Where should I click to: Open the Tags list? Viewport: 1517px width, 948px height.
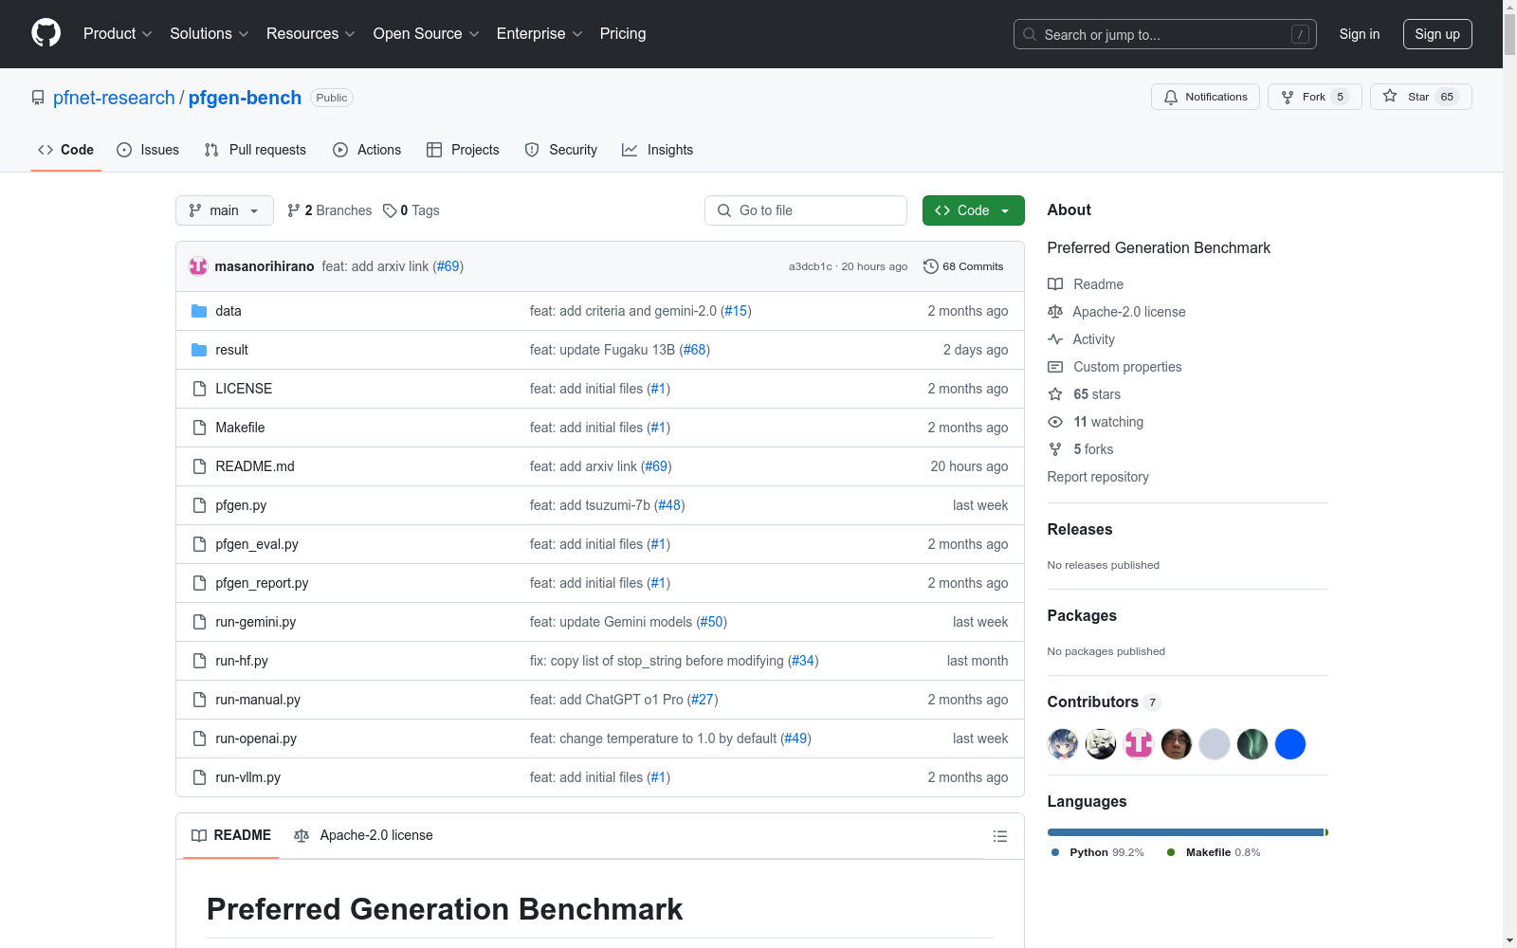click(411, 210)
